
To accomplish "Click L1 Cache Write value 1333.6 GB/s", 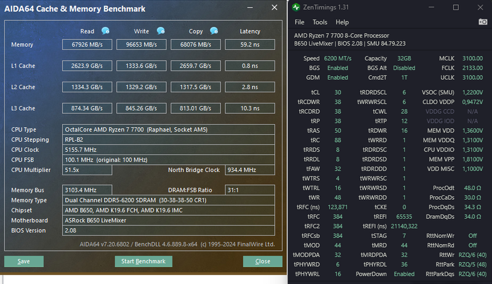I will 142,66.
